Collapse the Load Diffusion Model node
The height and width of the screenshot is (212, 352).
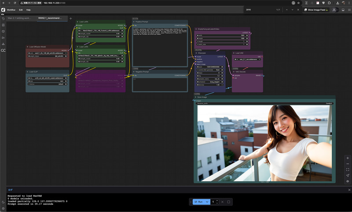coord(27,47)
